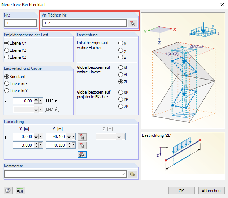
Task: Click the 3D load projection preview image
Action: (x=183, y=70)
